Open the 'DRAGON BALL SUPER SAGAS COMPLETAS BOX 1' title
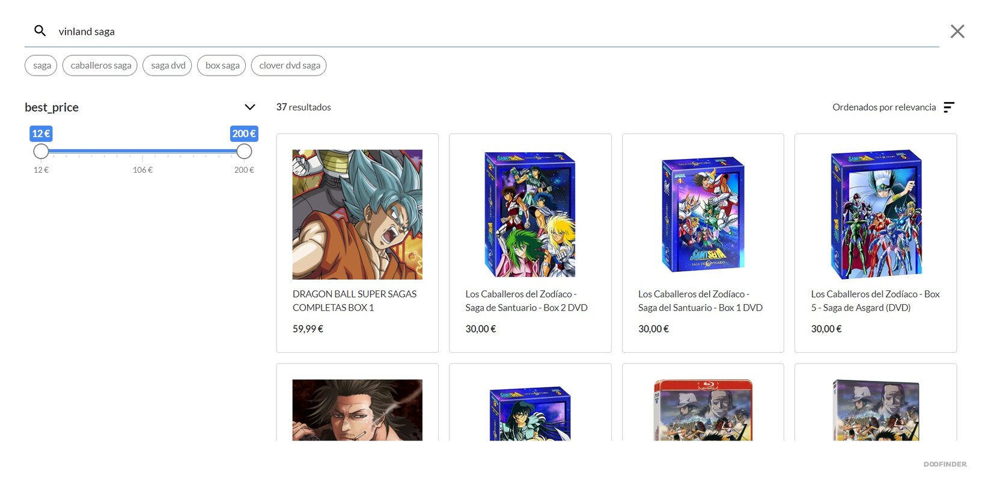988x480 pixels. (355, 301)
